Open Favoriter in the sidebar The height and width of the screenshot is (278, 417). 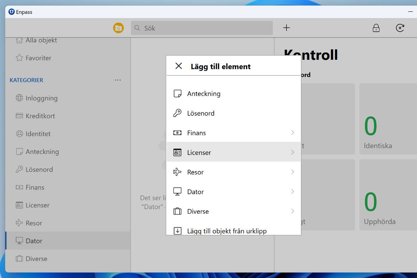(68, 58)
